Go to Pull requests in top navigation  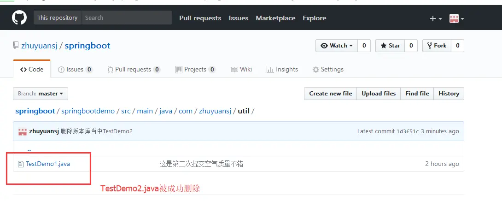pos(200,18)
